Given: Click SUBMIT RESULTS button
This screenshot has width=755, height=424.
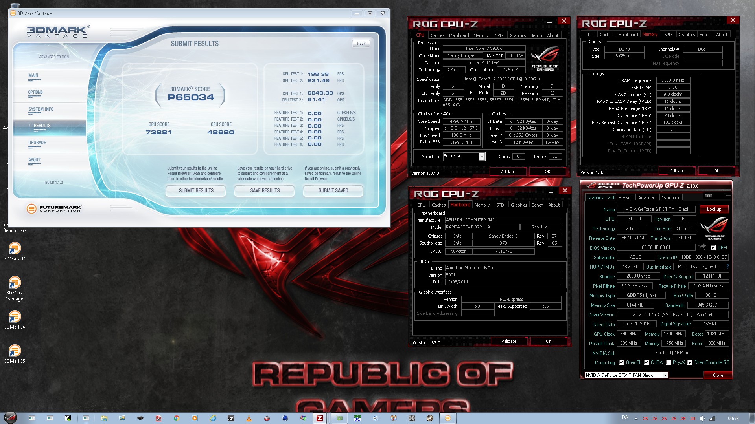Looking at the screenshot, I should (196, 190).
